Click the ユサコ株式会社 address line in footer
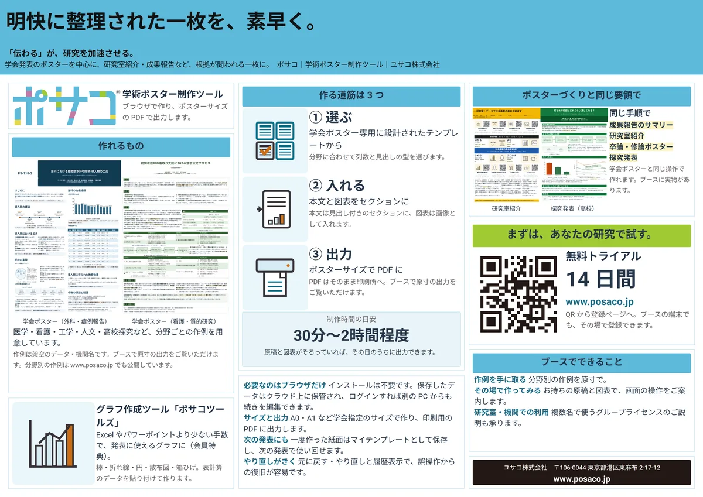Screen dimensions: 703x497 tap(582, 468)
